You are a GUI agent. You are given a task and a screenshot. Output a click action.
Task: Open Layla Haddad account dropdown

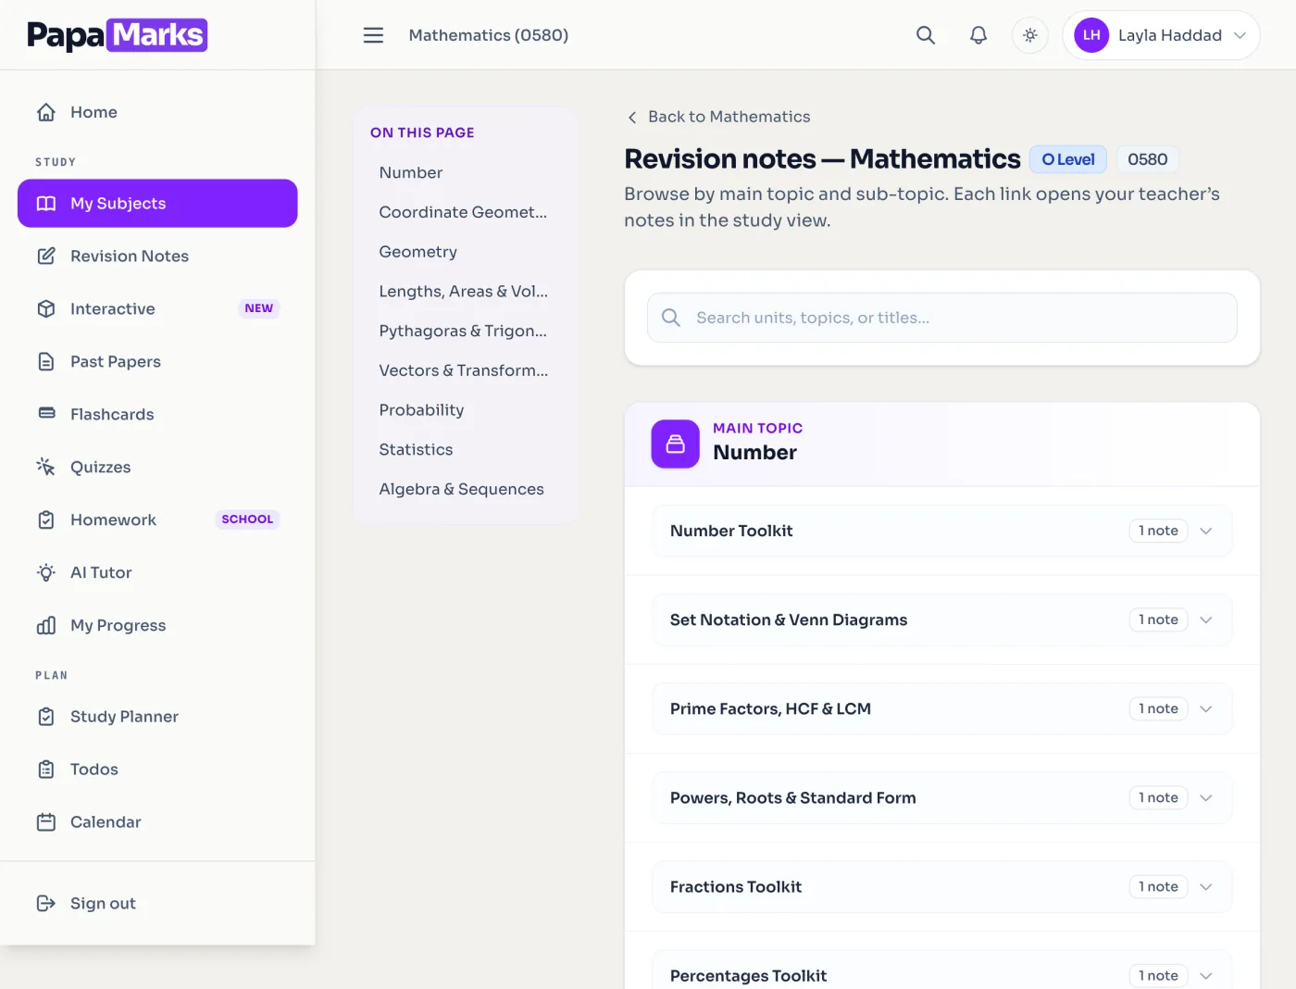(1161, 35)
